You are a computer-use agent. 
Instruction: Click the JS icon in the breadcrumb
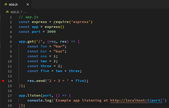point(7,12)
